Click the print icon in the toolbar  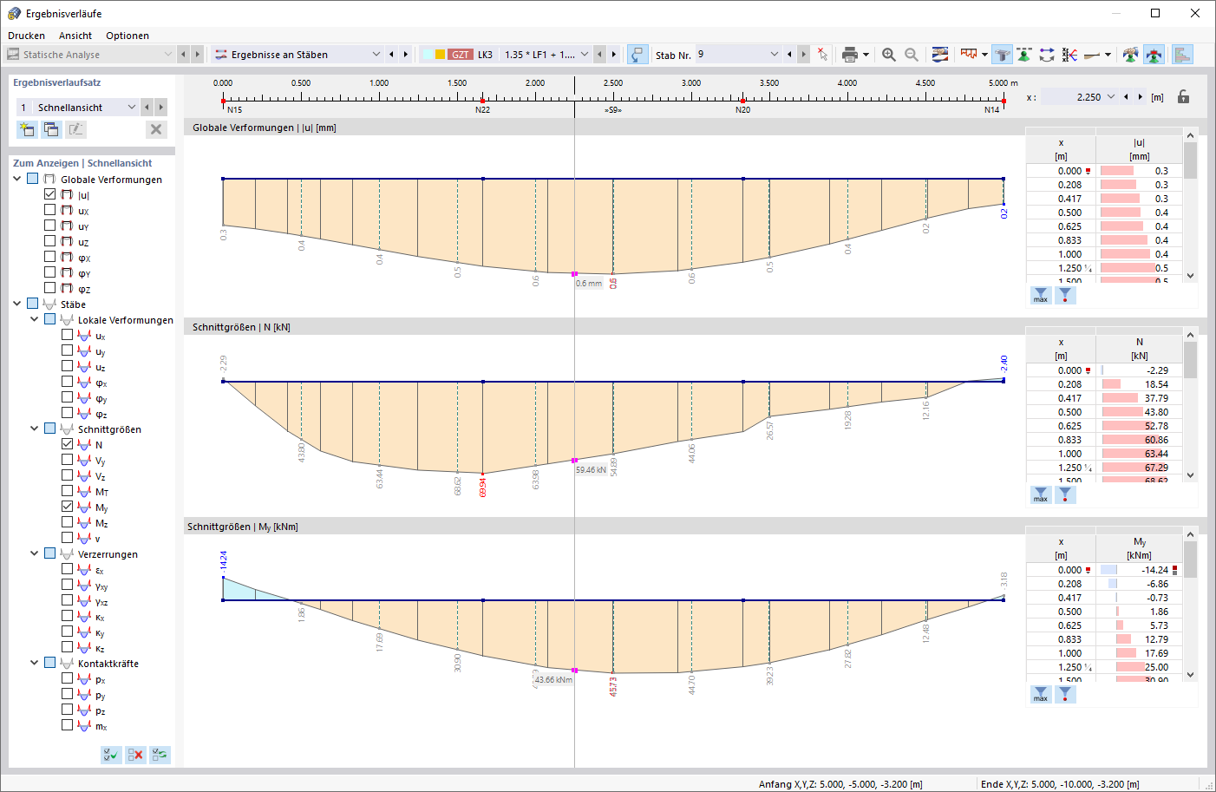[849, 55]
